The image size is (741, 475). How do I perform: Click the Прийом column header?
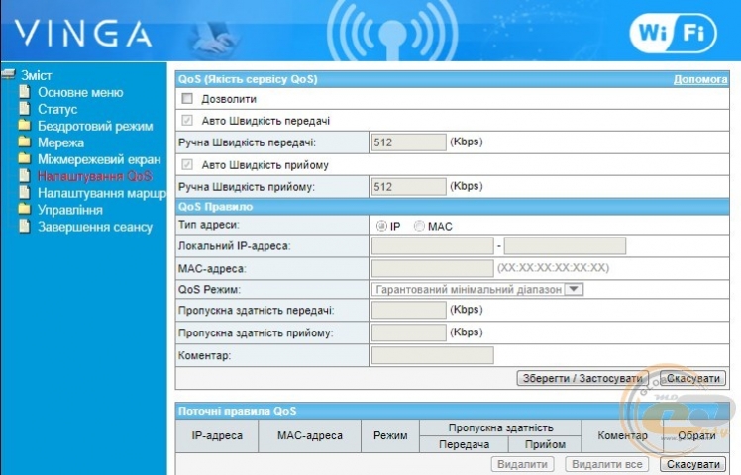pyautogui.click(x=545, y=444)
